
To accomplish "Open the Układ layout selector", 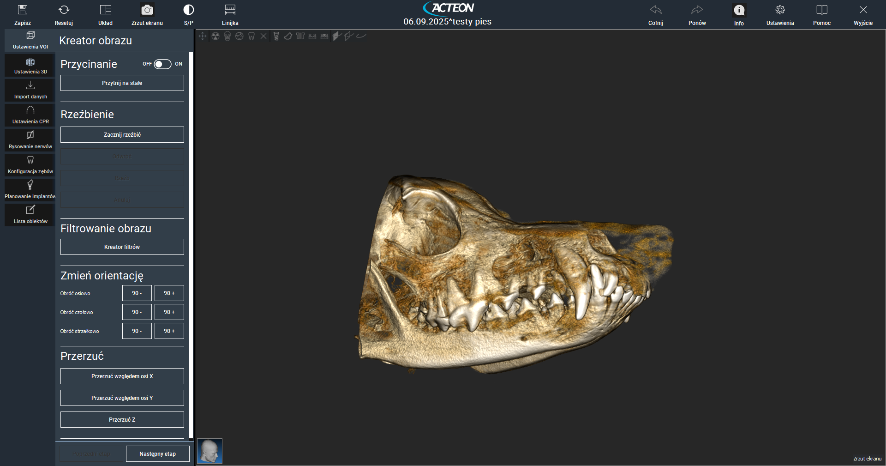I will [105, 10].
